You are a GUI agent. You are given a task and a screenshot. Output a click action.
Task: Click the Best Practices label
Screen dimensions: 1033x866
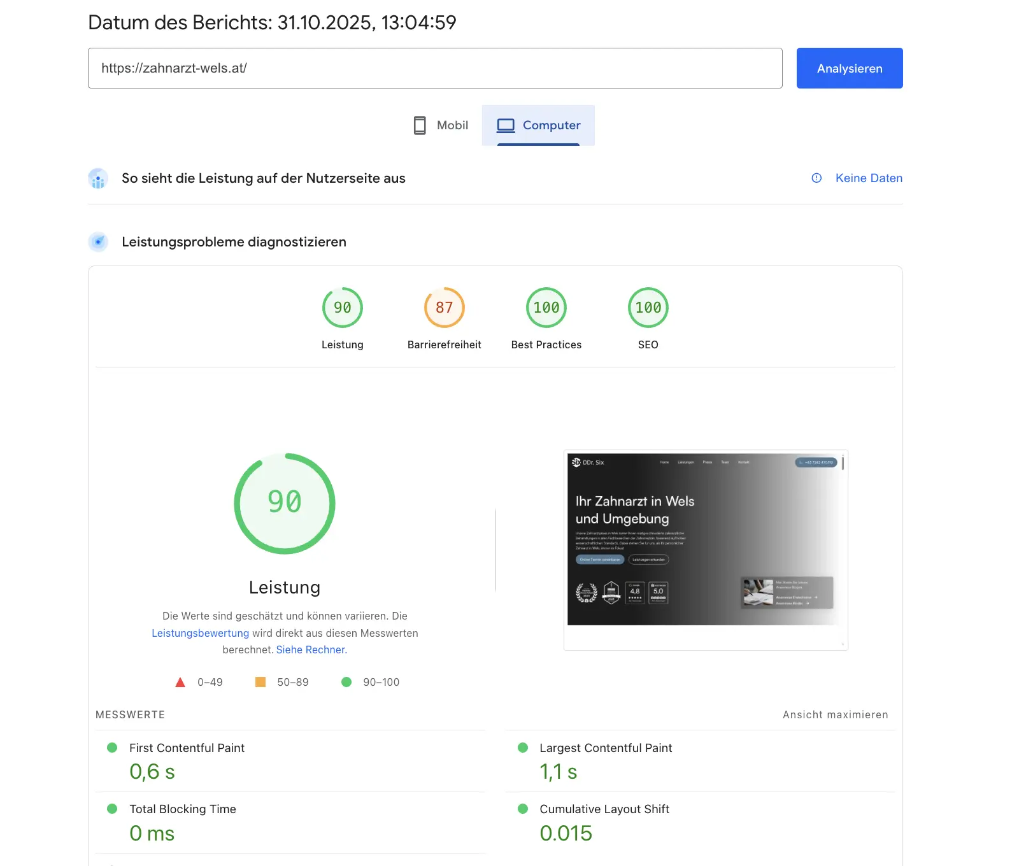pos(546,344)
